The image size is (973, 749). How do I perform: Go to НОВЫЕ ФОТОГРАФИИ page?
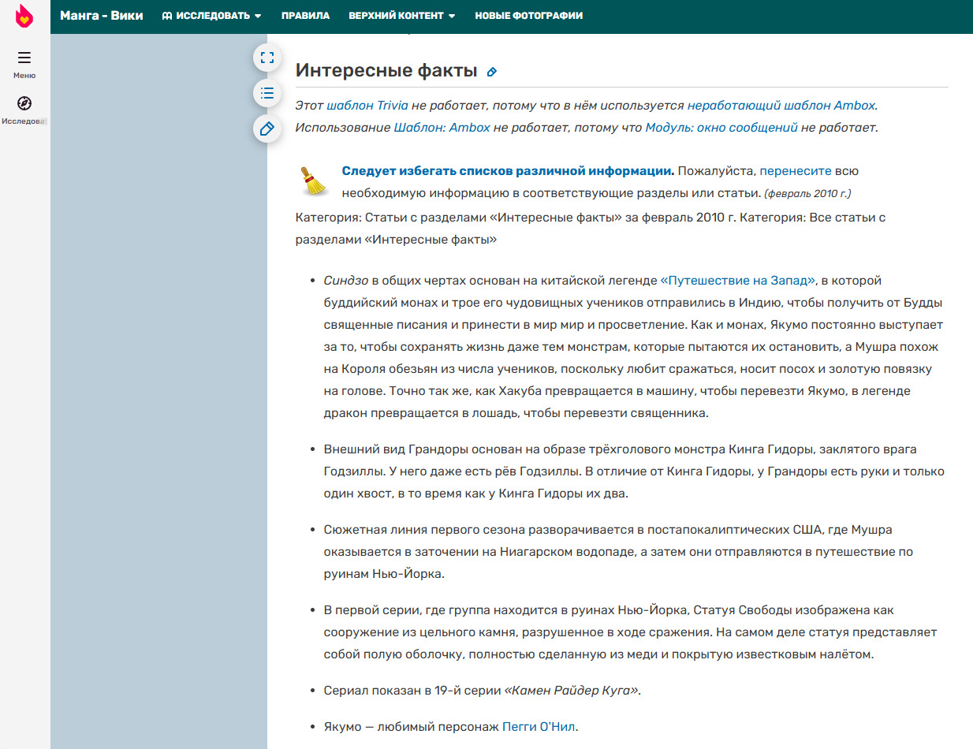point(528,16)
